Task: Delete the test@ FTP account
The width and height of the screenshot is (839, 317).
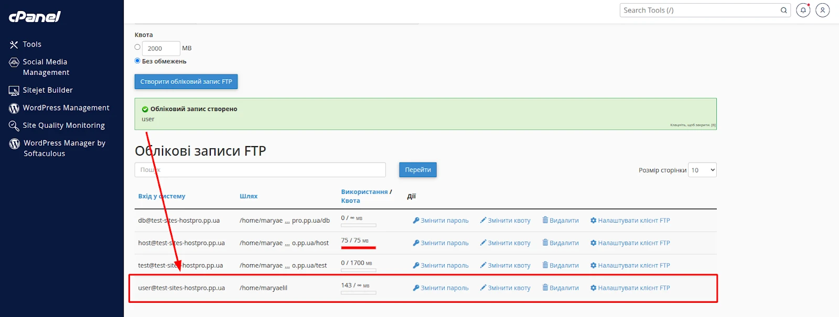Action: coord(561,266)
